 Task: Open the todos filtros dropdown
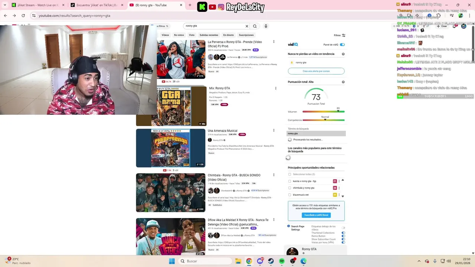[x=163, y=26]
